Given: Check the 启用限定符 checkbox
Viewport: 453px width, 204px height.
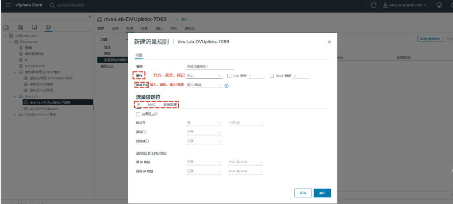Looking at the screenshot, I should [138, 114].
